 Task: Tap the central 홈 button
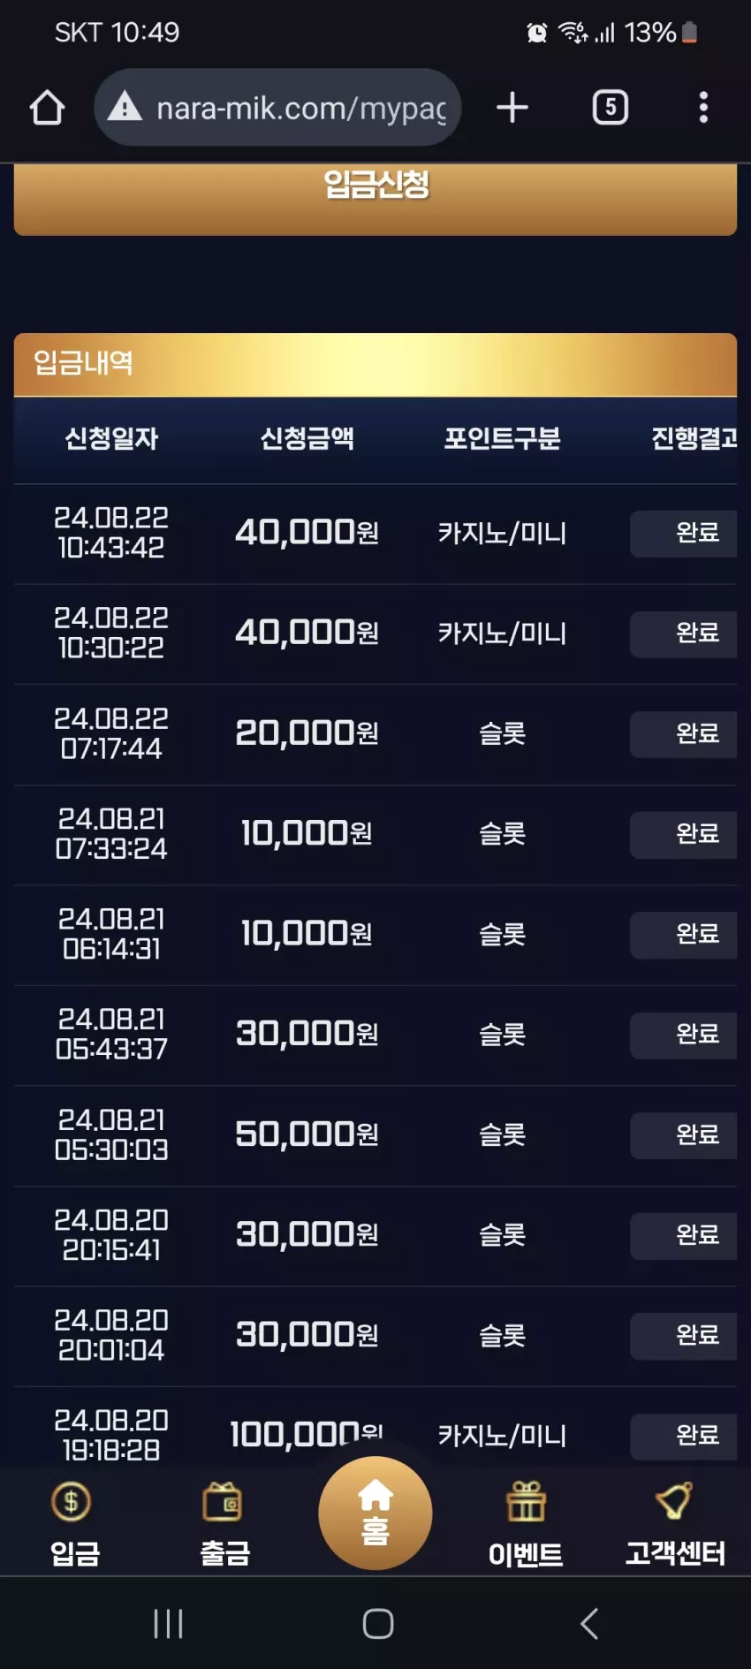pos(375,1513)
